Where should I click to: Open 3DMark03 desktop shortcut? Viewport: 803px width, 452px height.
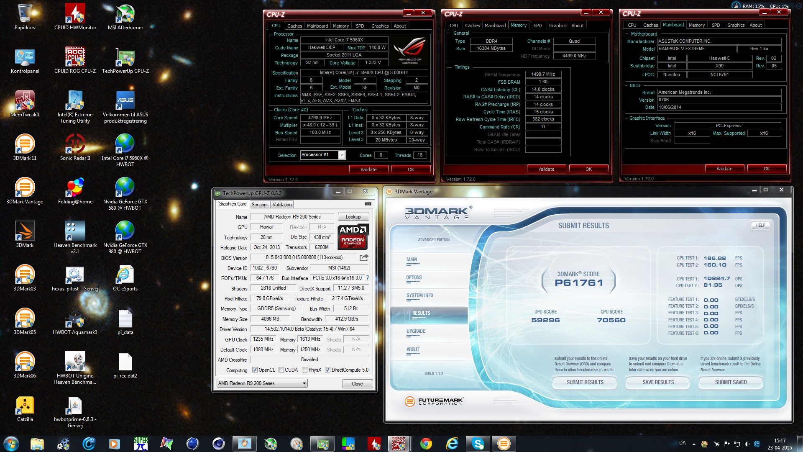coord(25,278)
